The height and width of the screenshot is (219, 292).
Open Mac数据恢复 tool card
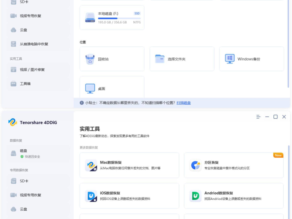[130, 165]
